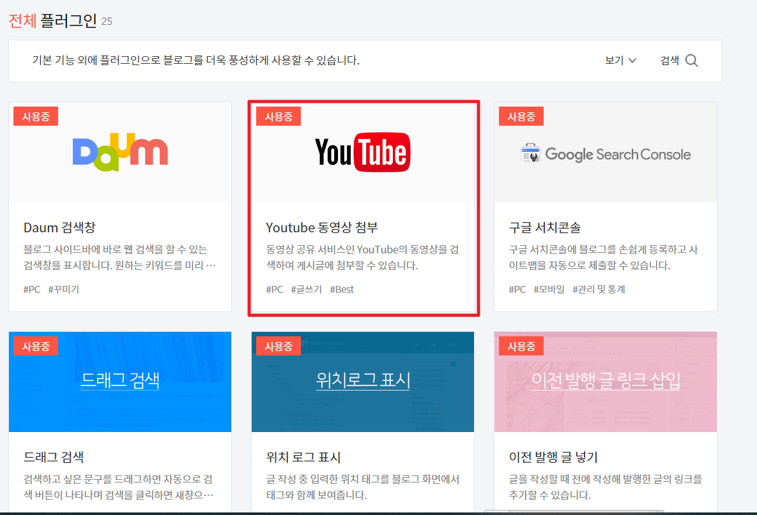Open the 위치 로그 표시 plugin title
757x515 pixels.
click(x=303, y=457)
